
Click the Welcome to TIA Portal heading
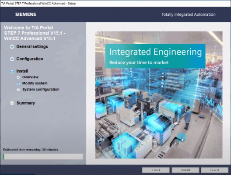[35, 33]
